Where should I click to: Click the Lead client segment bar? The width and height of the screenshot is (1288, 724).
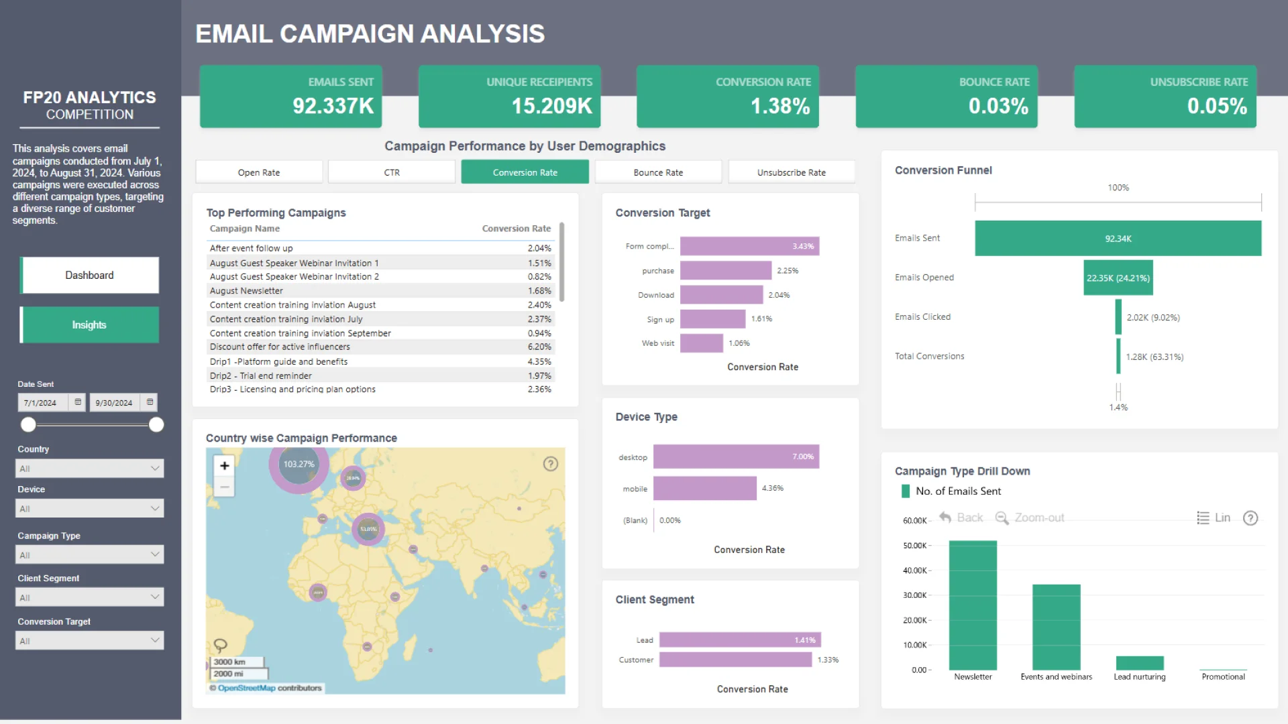tap(740, 640)
